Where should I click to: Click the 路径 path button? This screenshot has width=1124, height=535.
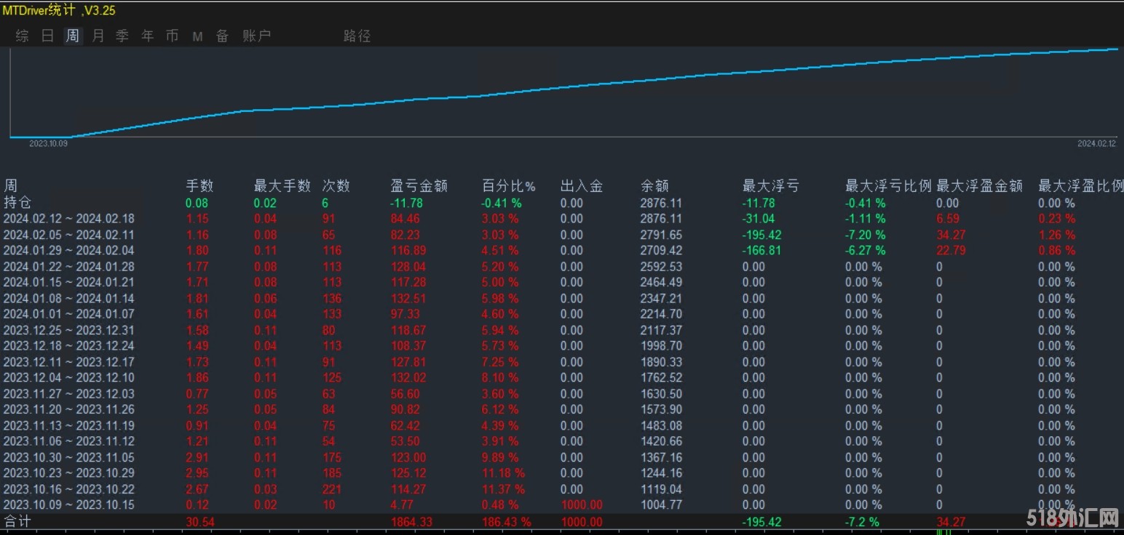click(x=357, y=36)
